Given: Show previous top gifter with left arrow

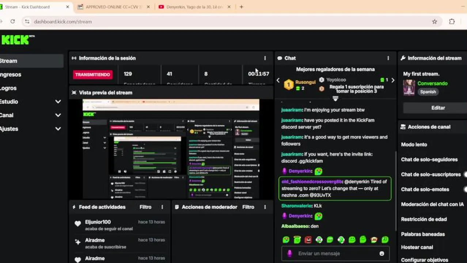Looking at the screenshot, I should [278, 80].
